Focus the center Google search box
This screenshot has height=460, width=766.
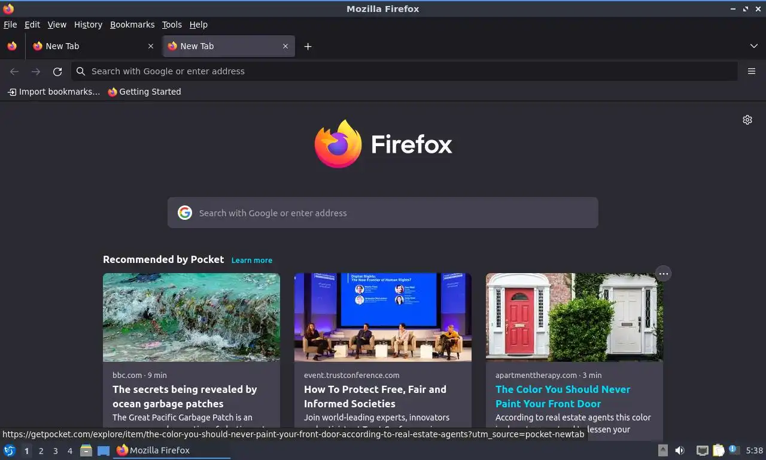coord(383,213)
